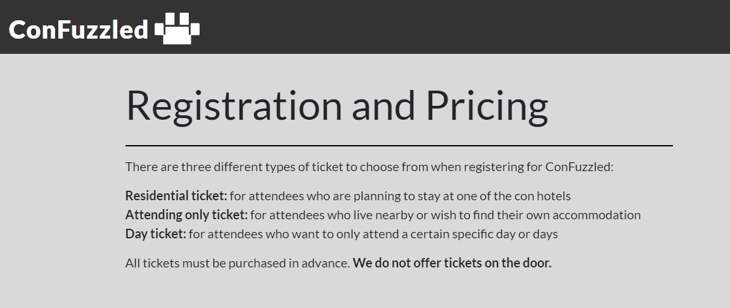
Task: Click the All tickets must be purchased sentence
Action: pos(237,262)
